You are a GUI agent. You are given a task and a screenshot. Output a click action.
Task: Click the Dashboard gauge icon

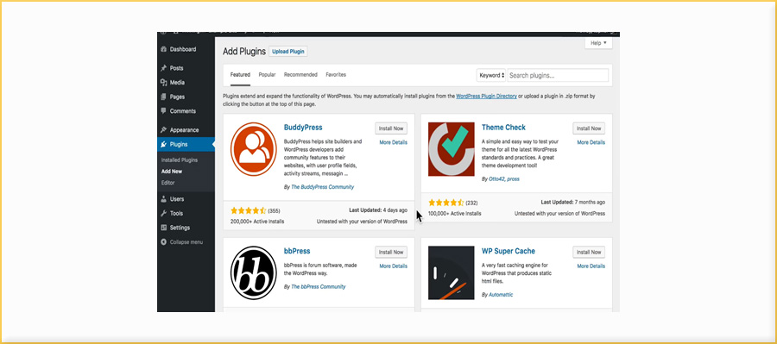[163, 49]
